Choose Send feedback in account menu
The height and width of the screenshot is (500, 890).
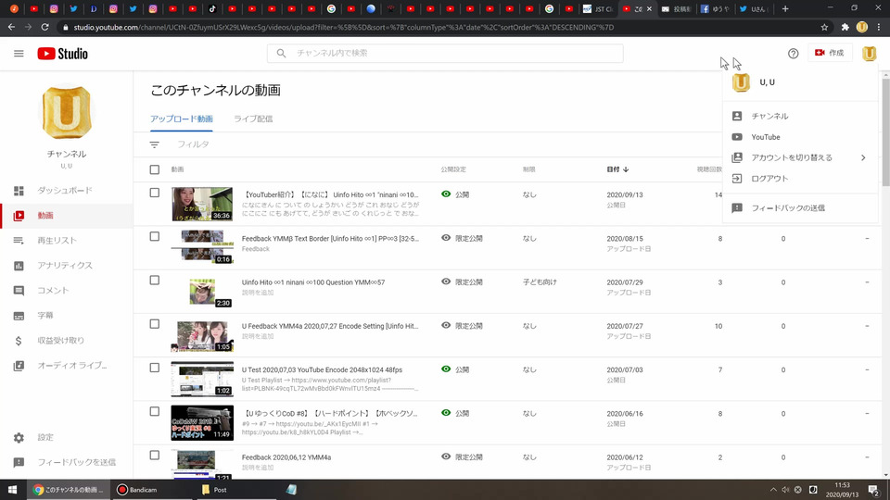click(787, 208)
